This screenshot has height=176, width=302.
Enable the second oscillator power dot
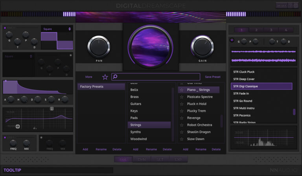click(x=71, y=55)
